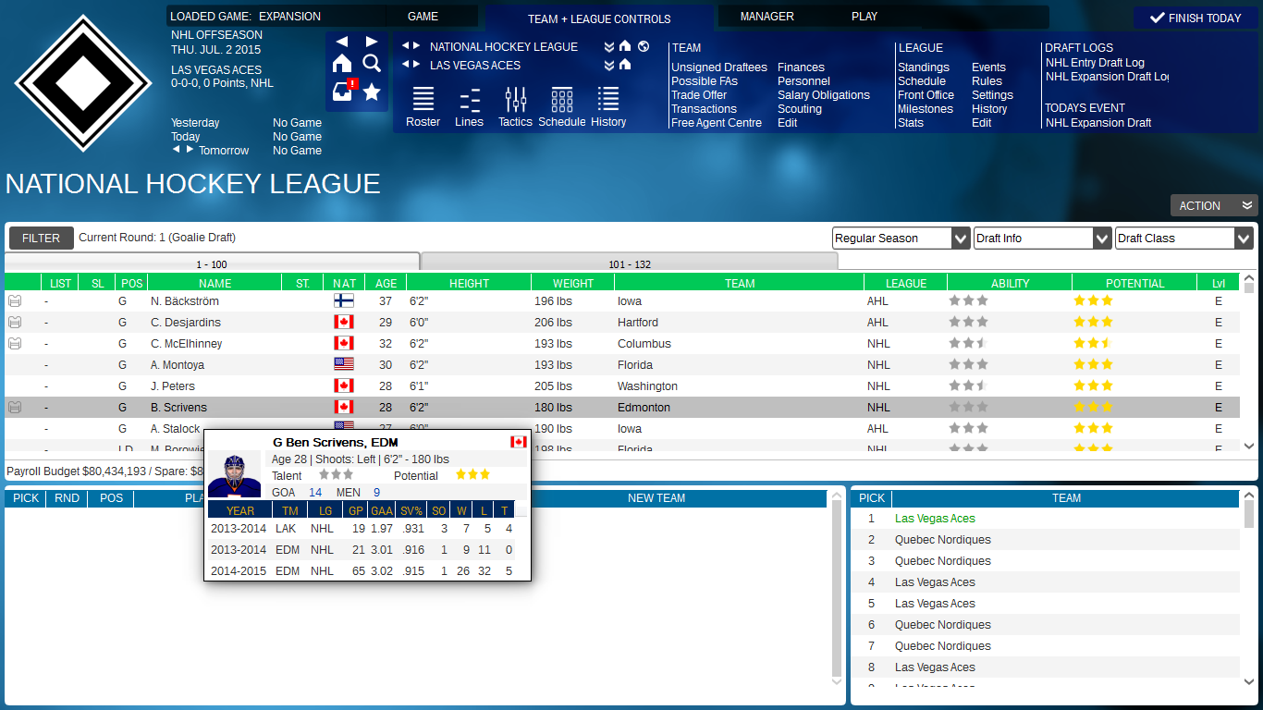Image resolution: width=1263 pixels, height=710 pixels.
Task: Select the A. Montoya player row
Action: click(x=622, y=365)
